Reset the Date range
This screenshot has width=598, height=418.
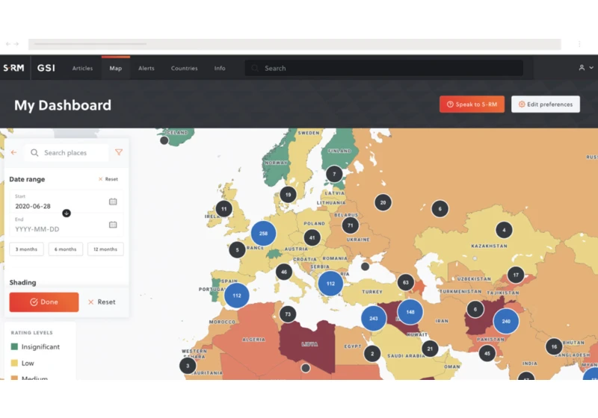click(x=108, y=179)
